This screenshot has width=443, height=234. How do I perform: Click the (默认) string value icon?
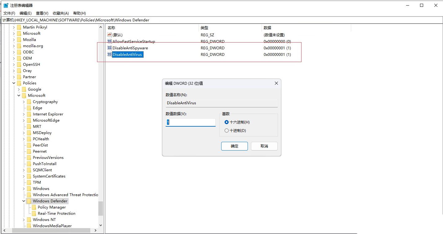point(110,35)
